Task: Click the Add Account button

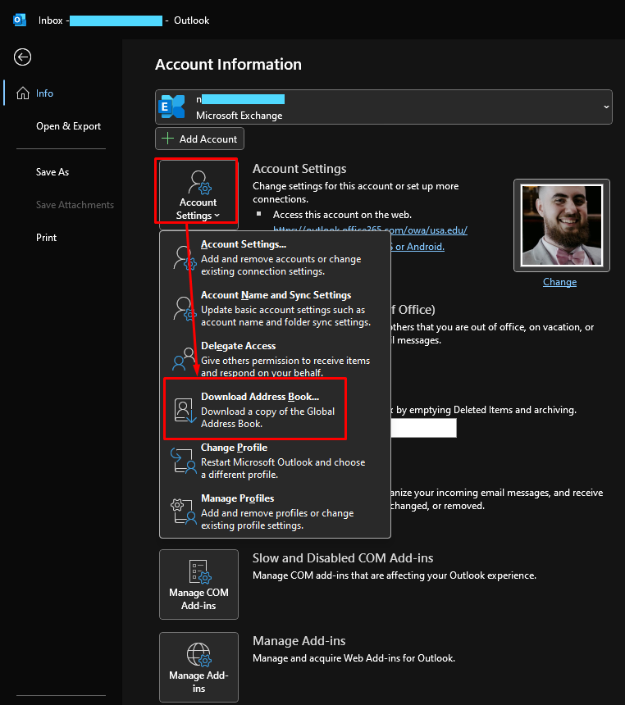Action: 200,139
